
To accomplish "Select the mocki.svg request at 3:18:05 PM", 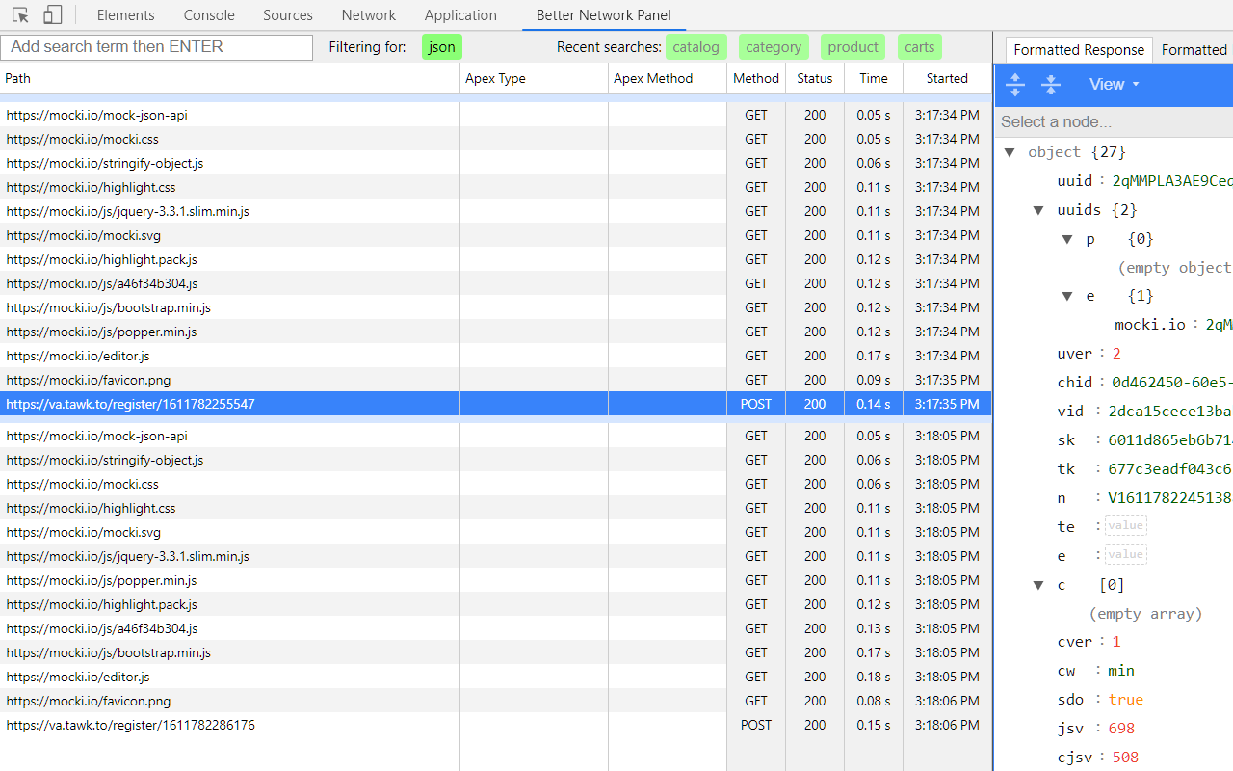I will click(496, 532).
